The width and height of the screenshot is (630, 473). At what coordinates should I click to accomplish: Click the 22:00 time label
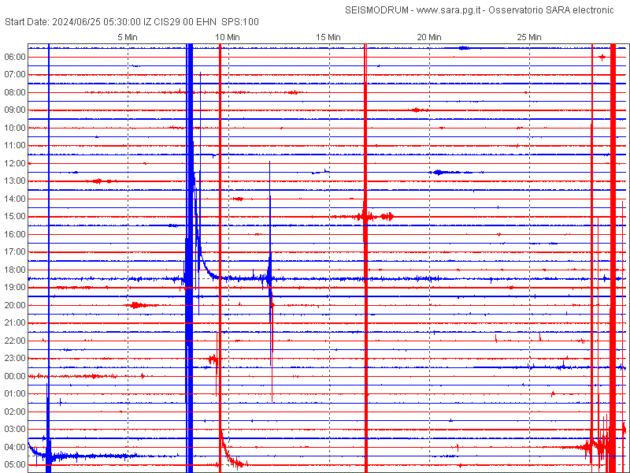pyautogui.click(x=15, y=341)
